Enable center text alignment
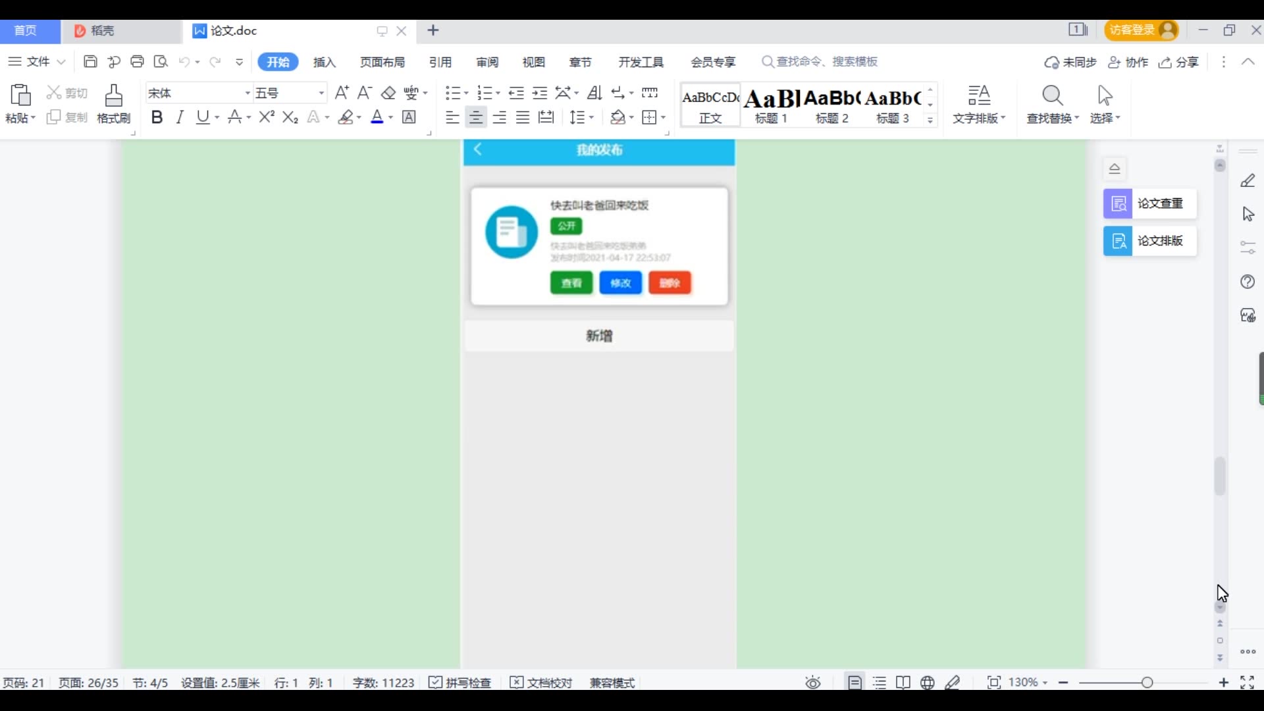The image size is (1264, 711). 475,117
